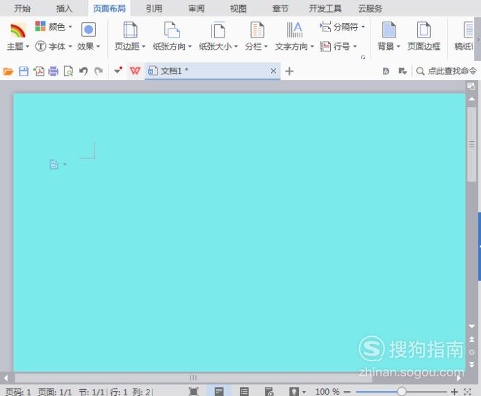The height and width of the screenshot is (396, 481).
Task: Select the outline view button
Action: coord(244,391)
